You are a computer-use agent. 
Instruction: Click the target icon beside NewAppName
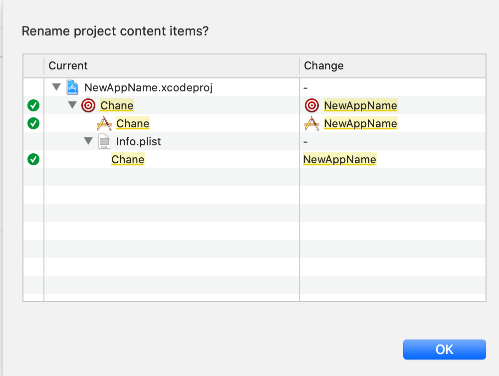pyautogui.click(x=312, y=105)
